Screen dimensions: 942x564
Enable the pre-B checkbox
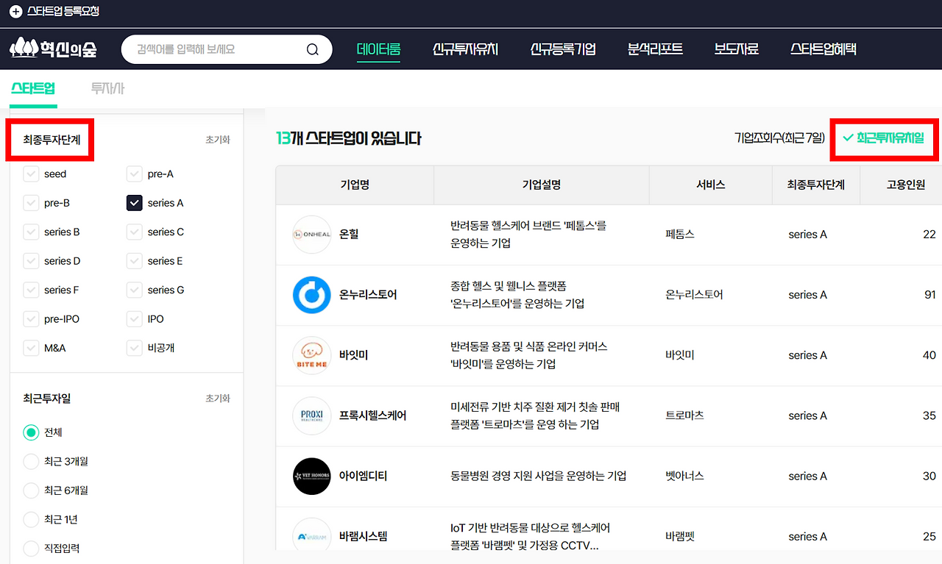pos(31,203)
